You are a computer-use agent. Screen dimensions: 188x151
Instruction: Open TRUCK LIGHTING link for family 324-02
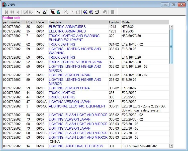(62, 45)
